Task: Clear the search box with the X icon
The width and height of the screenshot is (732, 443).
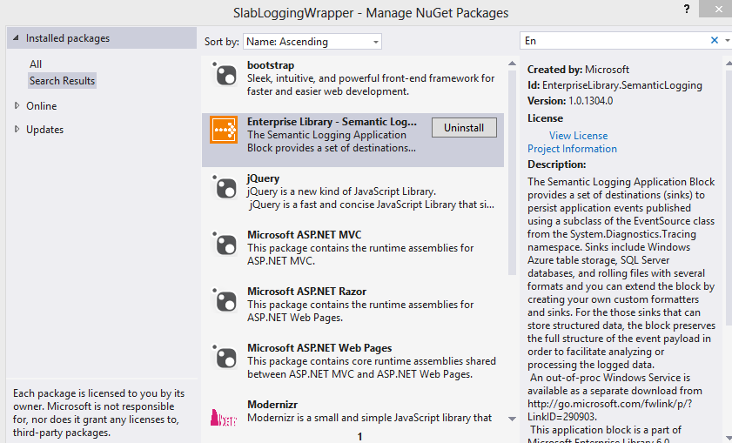Action: (715, 41)
